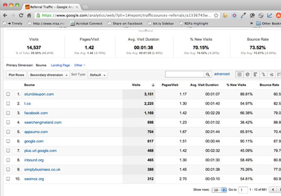Expand Other primary dimension menu
The width and height of the screenshot is (281, 196).
tap(80, 65)
